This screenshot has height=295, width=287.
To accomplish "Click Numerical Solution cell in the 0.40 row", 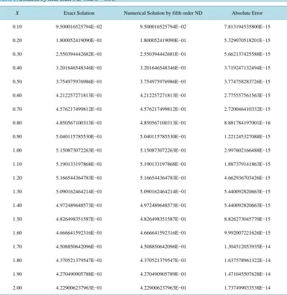I will tap(163, 68).
